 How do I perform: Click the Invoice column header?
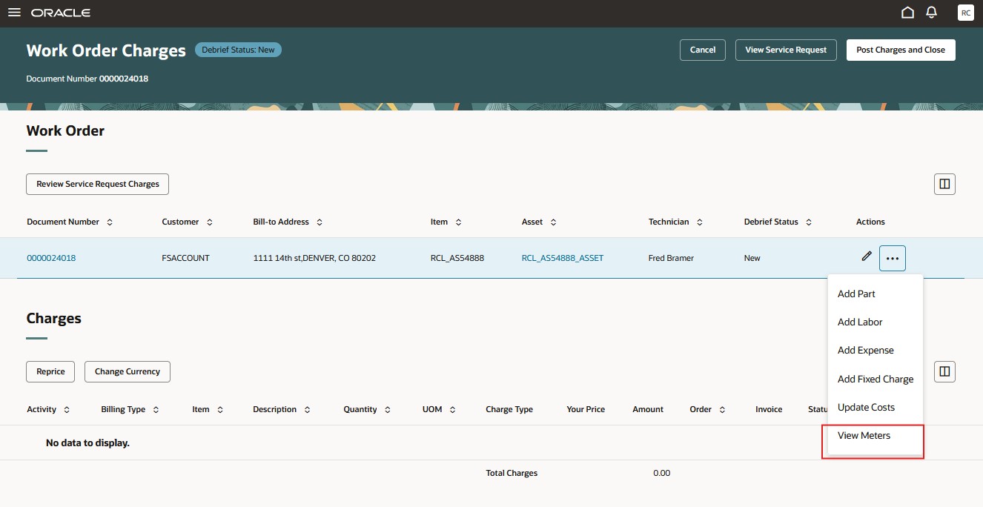tap(769, 409)
